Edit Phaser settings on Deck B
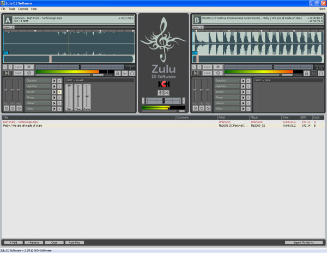Image resolution: width=327 pixels, height=253 pixels. pyautogui.click(x=249, y=97)
